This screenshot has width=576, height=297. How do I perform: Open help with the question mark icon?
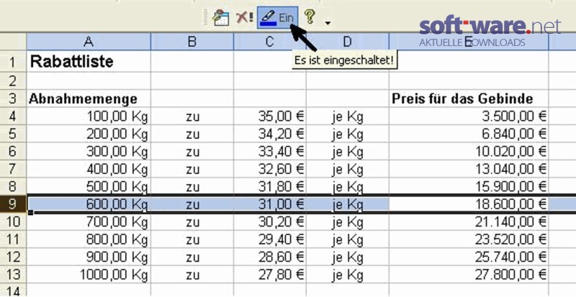pos(310,17)
